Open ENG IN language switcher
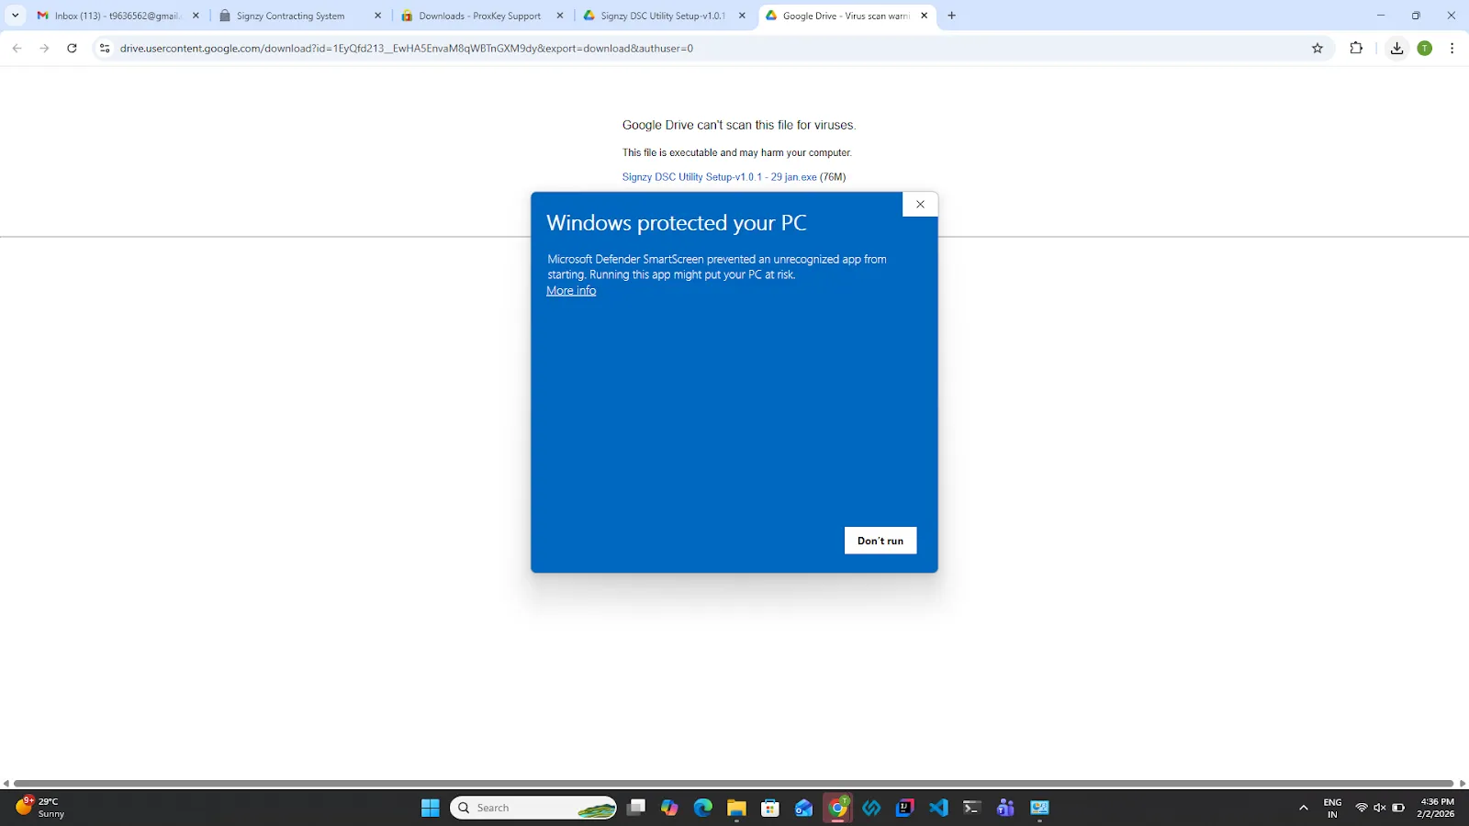This screenshot has height=826, width=1469. click(x=1332, y=808)
